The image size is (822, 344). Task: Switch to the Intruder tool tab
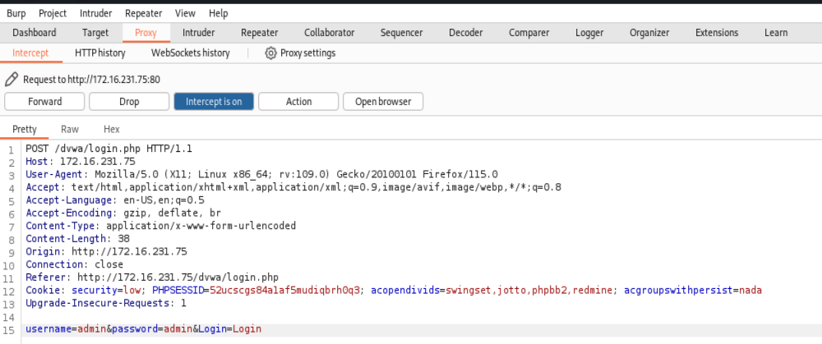click(199, 33)
